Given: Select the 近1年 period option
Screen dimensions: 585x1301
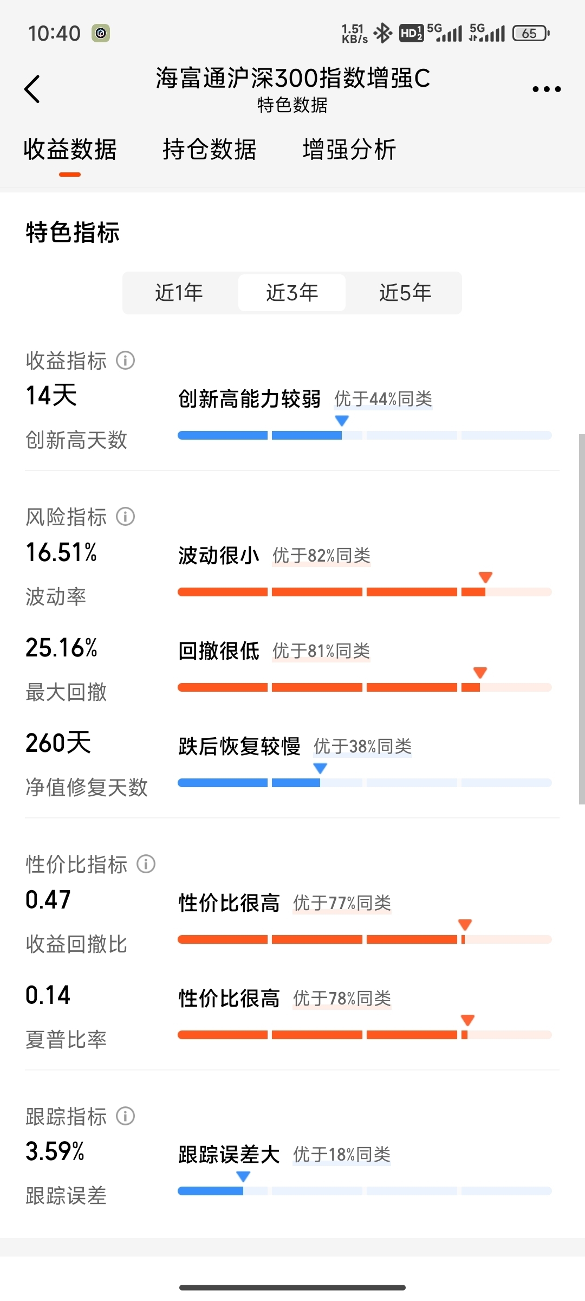Looking at the screenshot, I should coord(179,293).
